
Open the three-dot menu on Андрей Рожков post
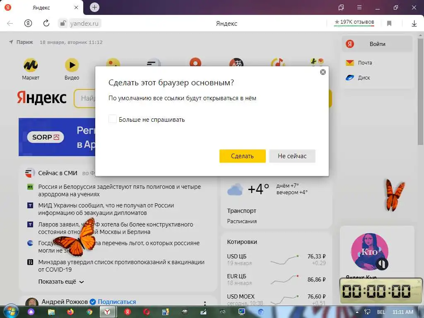pyautogui.click(x=205, y=303)
